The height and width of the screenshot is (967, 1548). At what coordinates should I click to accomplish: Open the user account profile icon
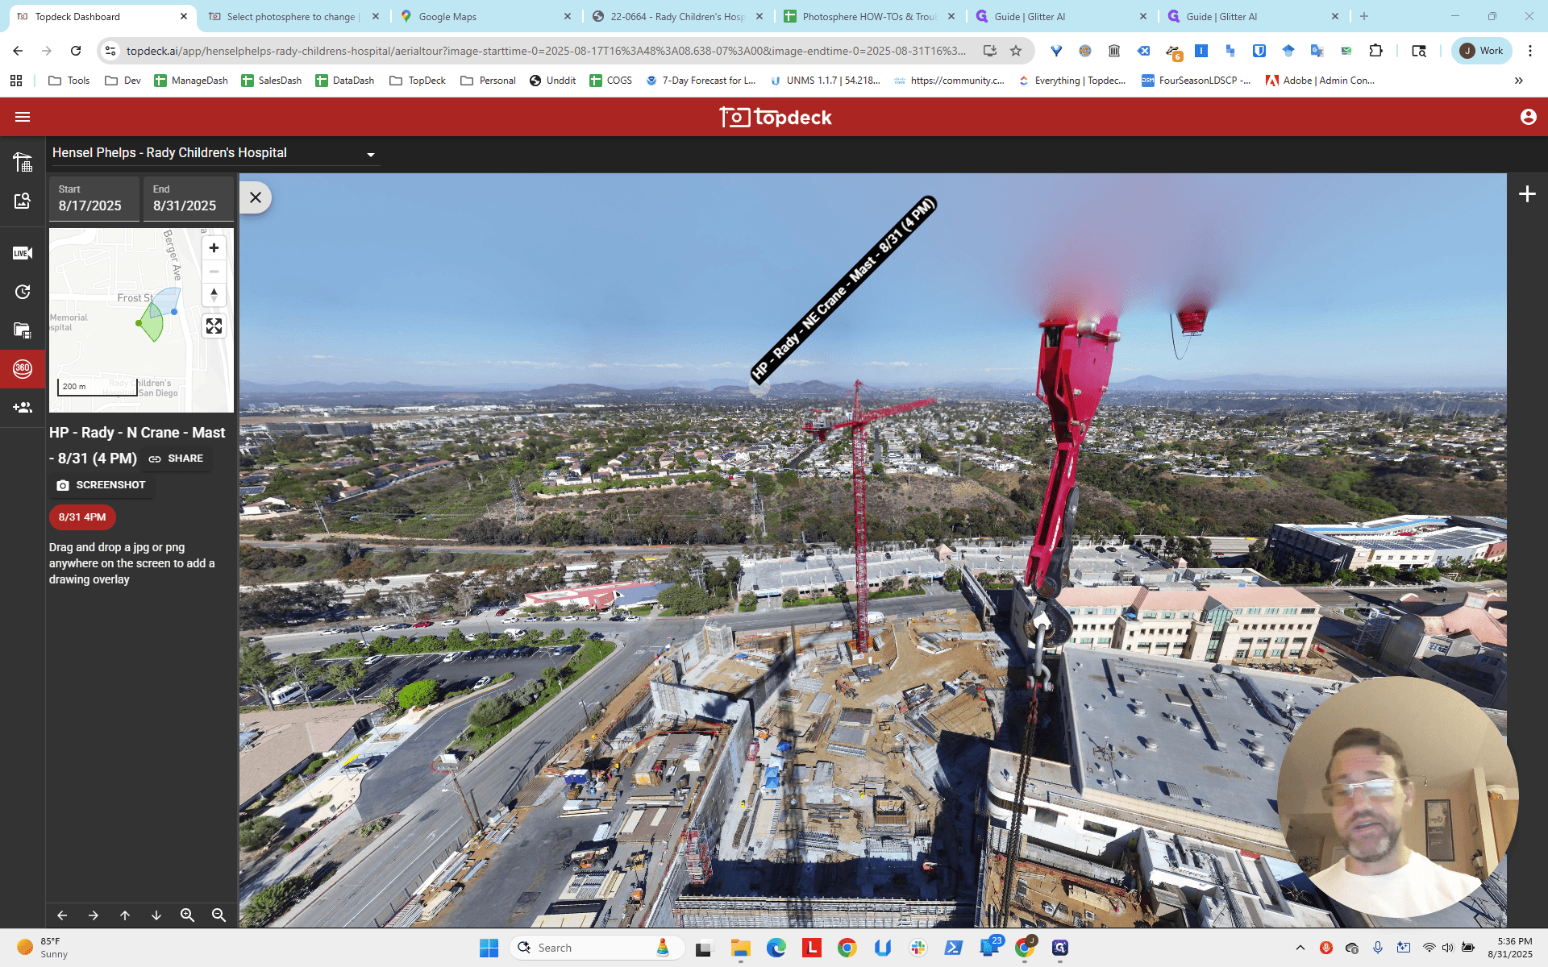click(1528, 117)
